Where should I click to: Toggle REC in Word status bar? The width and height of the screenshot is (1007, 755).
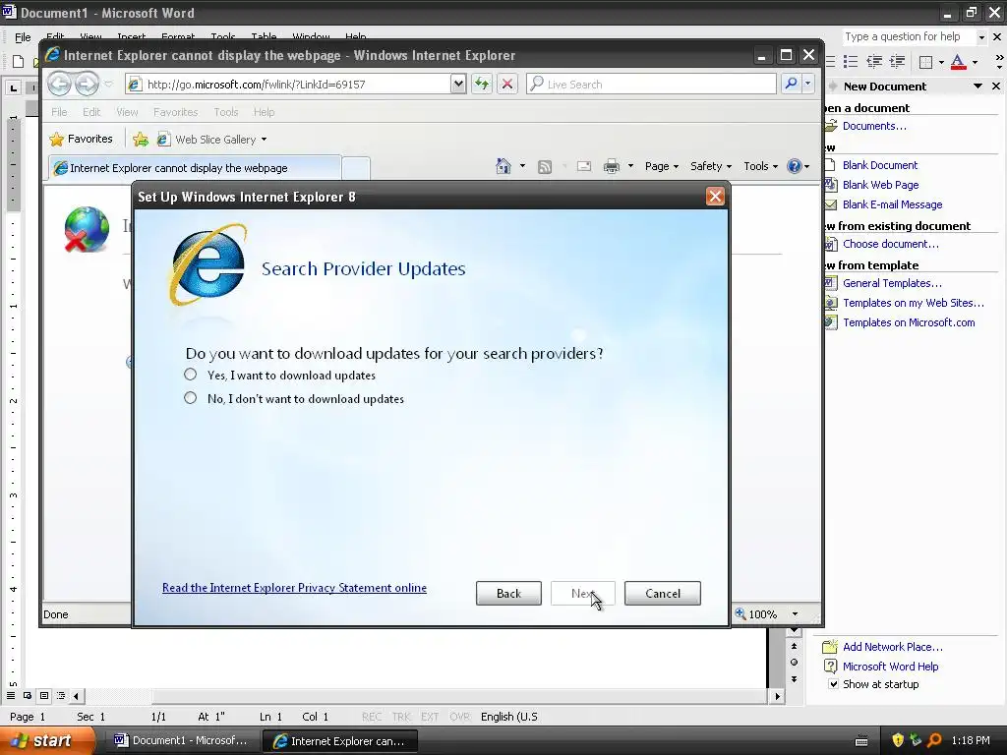point(371,717)
